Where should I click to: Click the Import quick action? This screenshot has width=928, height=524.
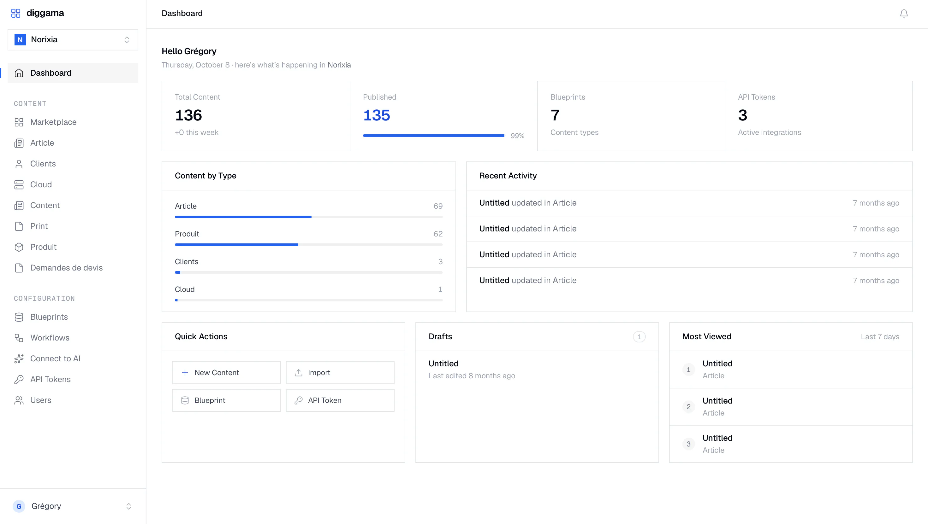(340, 373)
